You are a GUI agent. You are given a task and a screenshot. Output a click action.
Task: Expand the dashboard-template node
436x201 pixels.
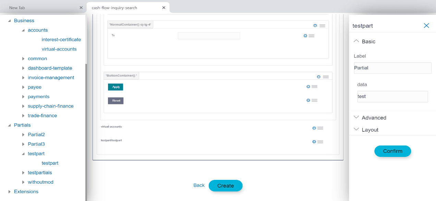[x=23, y=68]
